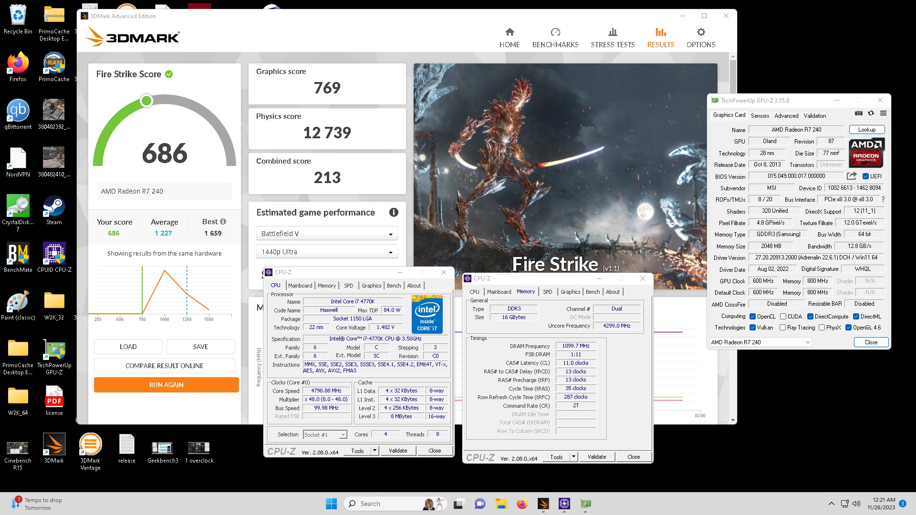Image resolution: width=916 pixels, height=515 pixels.
Task: Open the Sensors tab in GPU-Z
Action: pyautogui.click(x=760, y=116)
